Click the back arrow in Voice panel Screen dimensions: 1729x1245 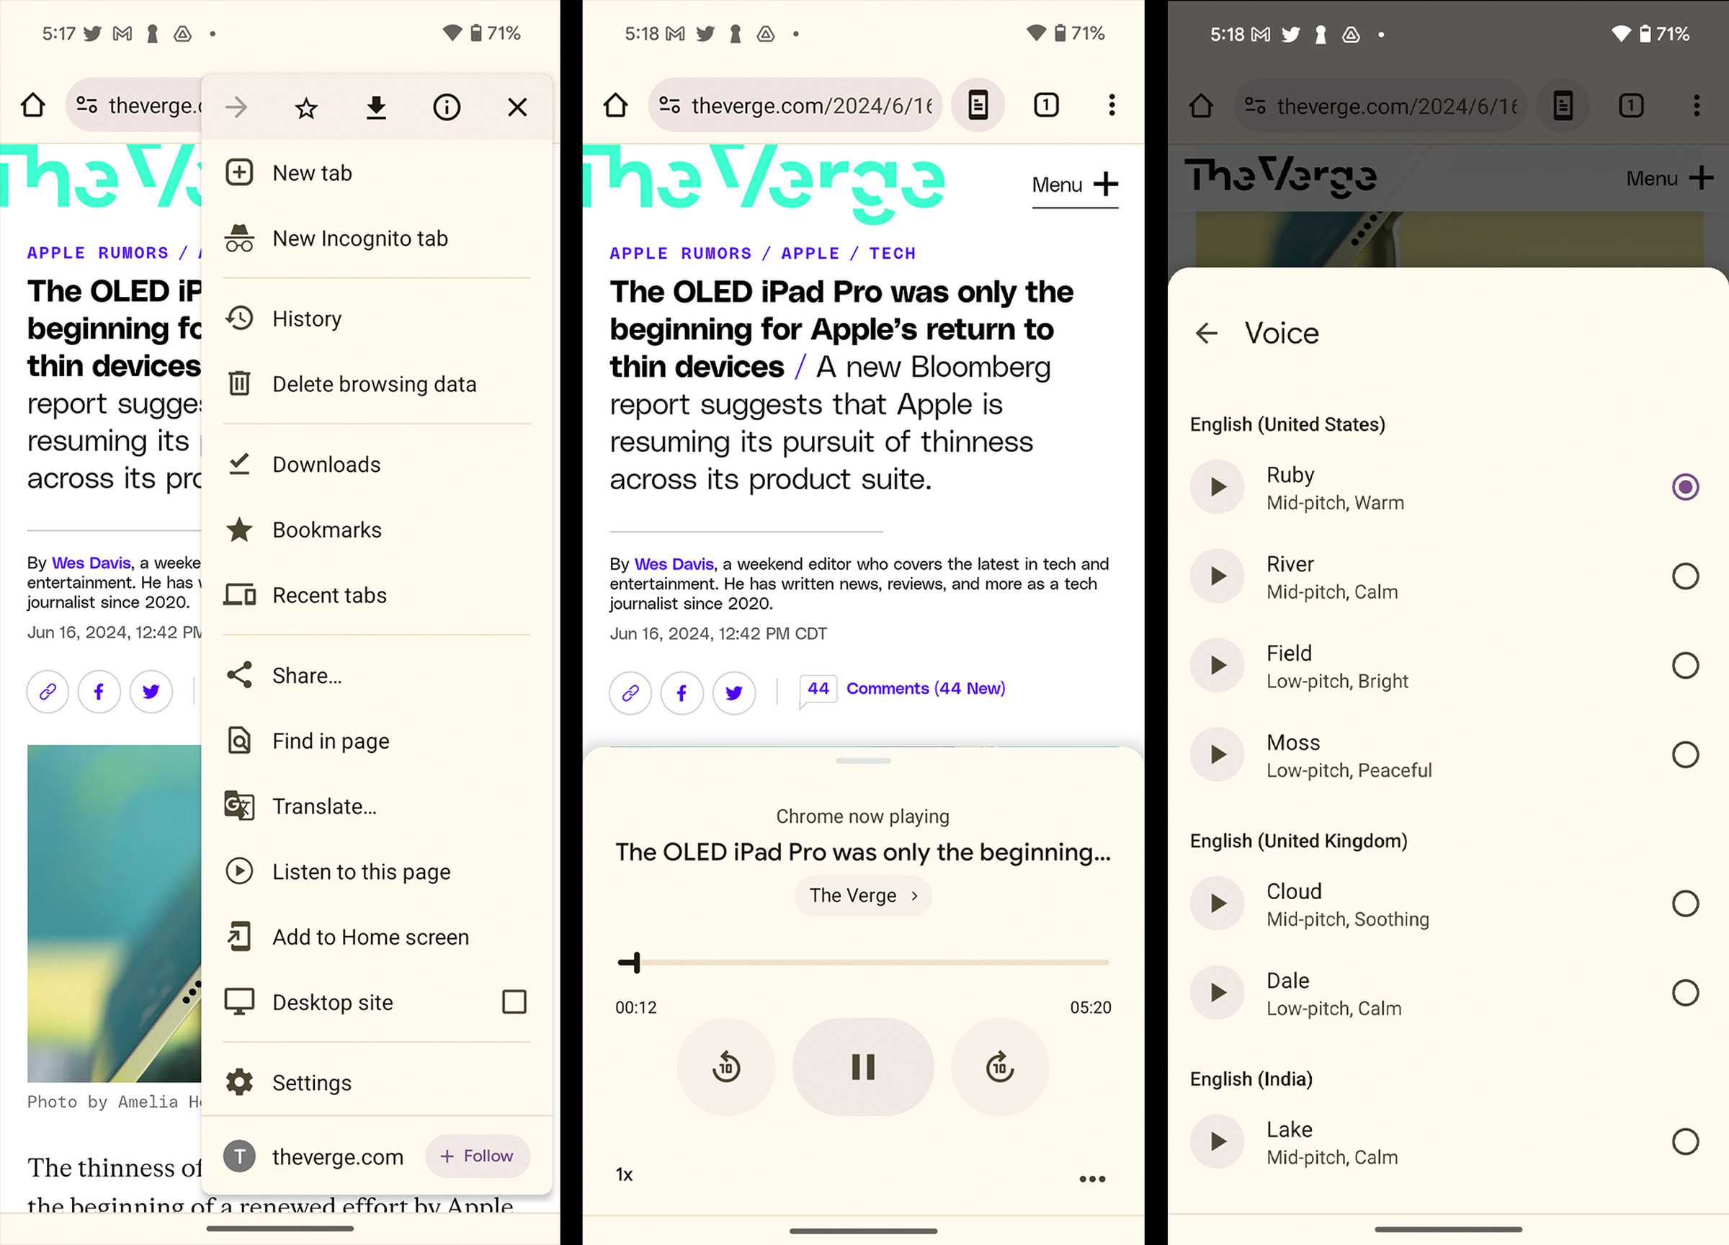1205,333
